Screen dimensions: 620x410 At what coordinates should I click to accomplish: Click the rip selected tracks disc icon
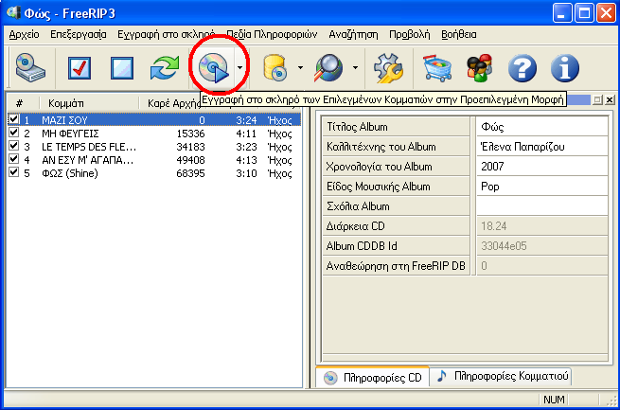(214, 68)
